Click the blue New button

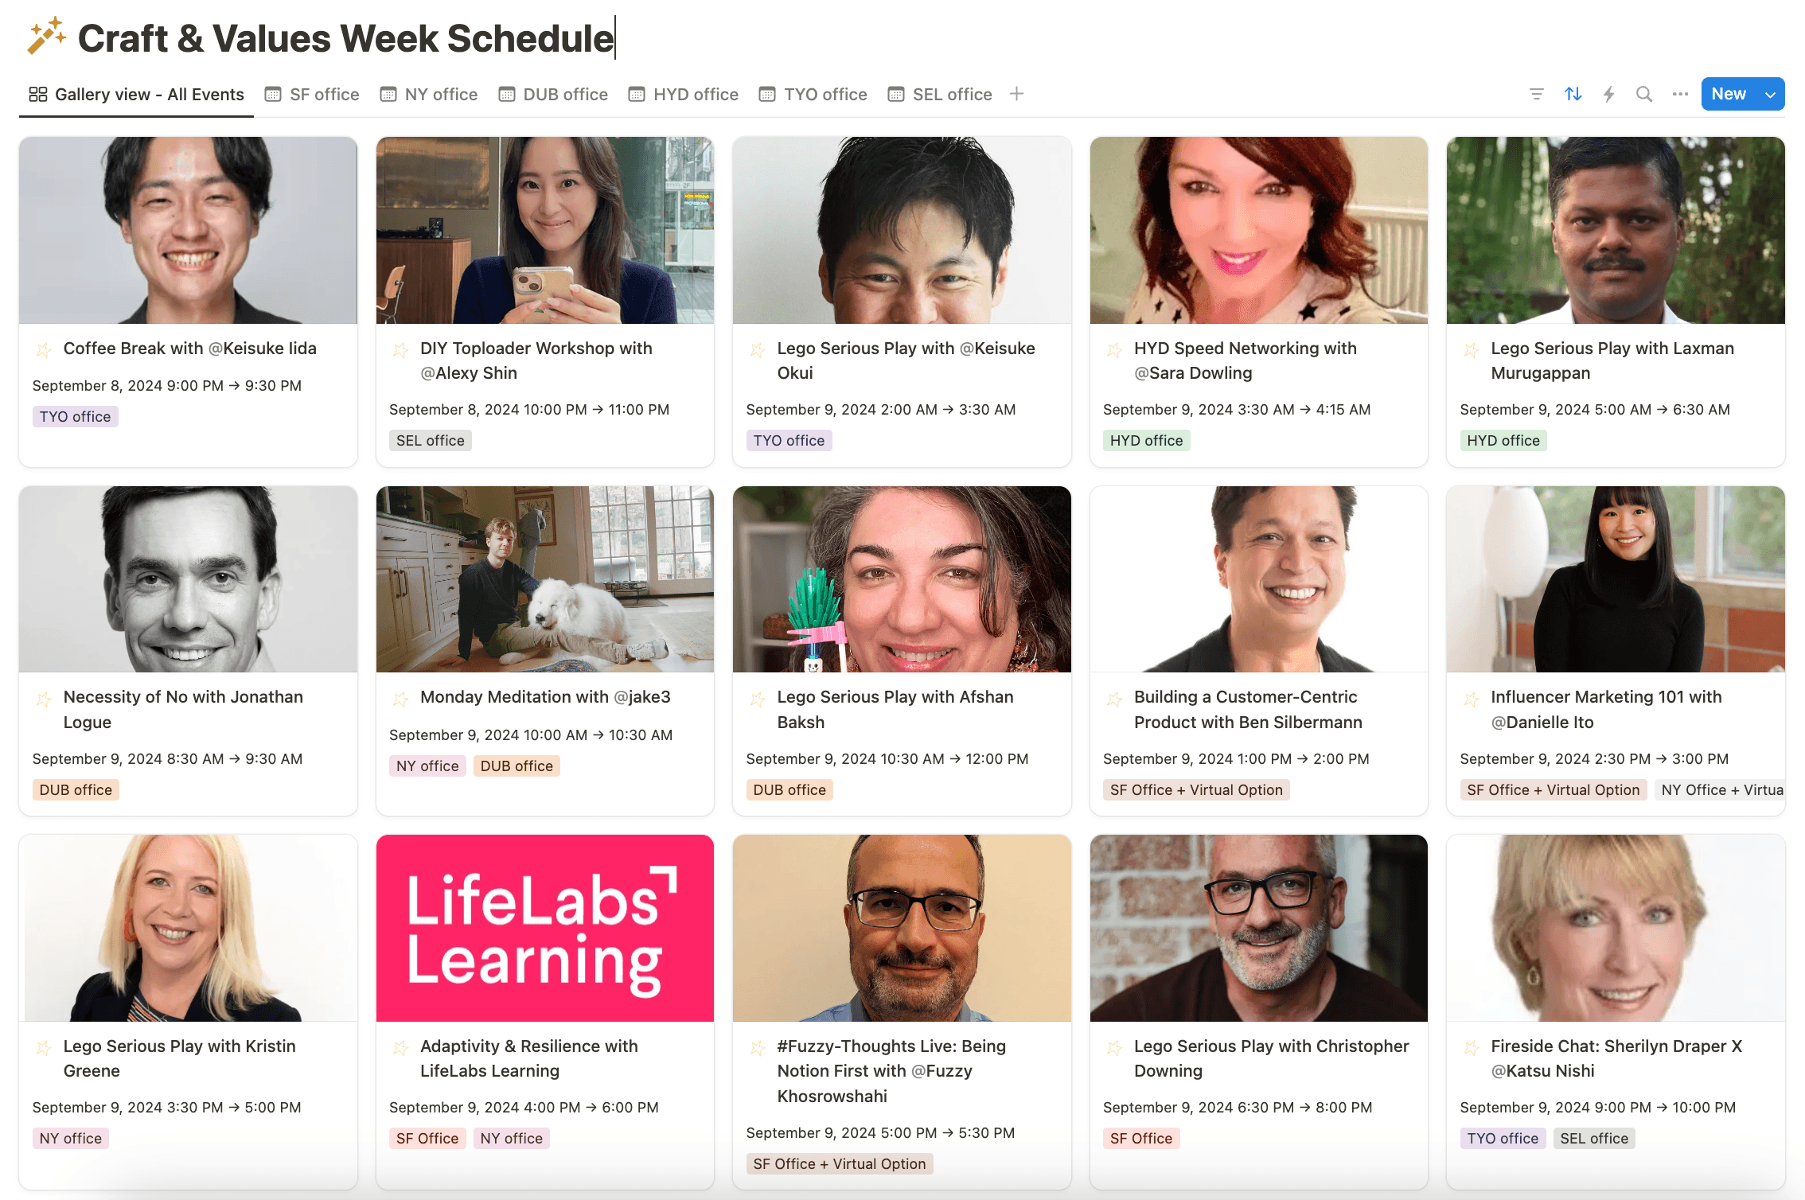(1728, 95)
